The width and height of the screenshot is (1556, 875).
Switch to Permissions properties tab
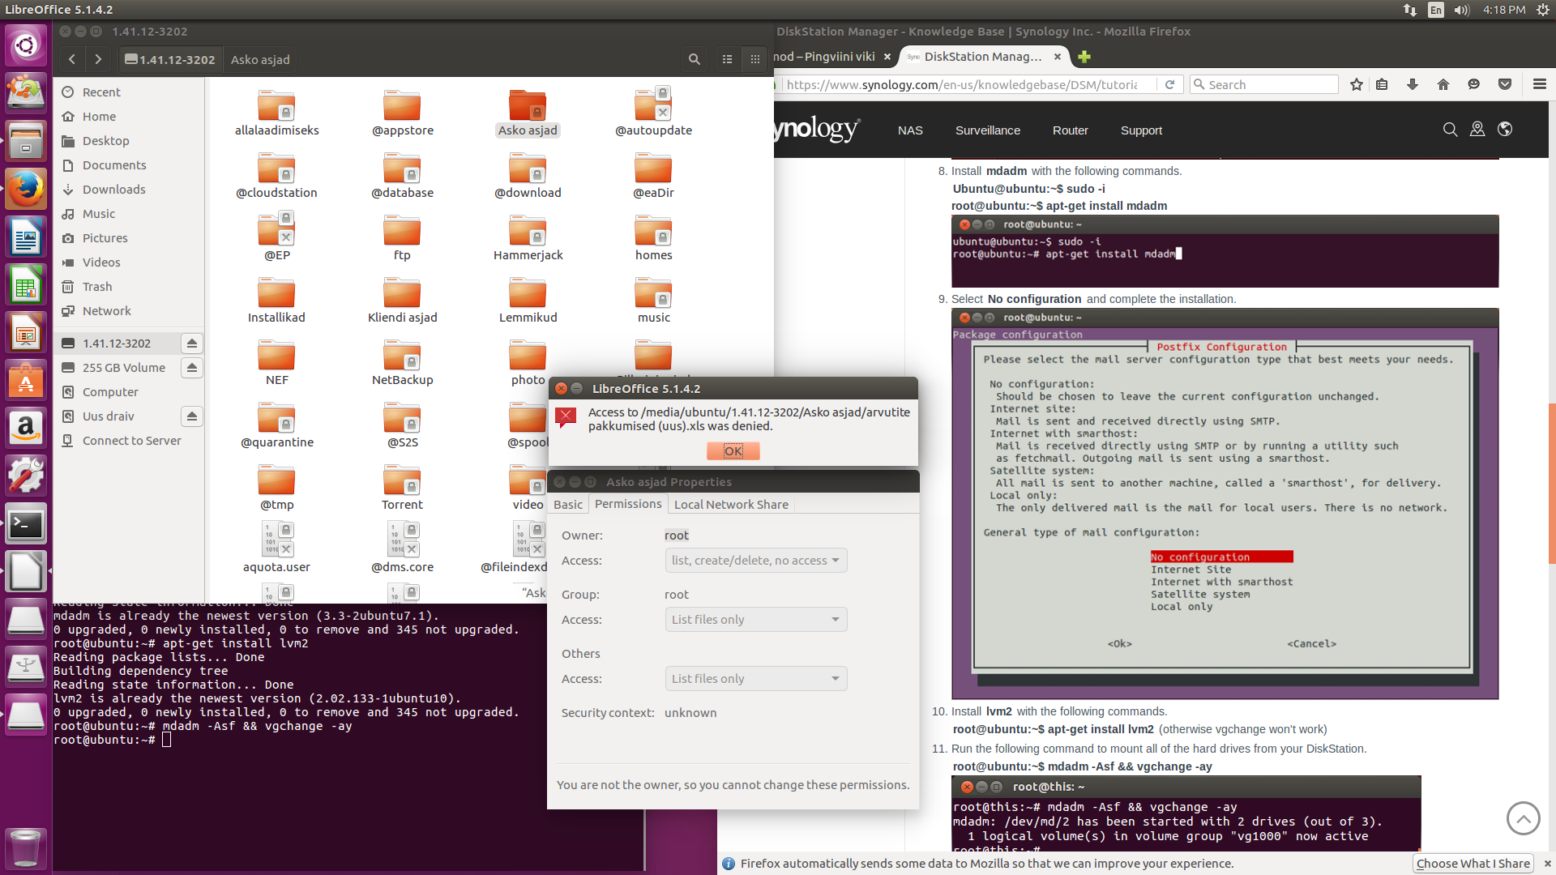(x=628, y=504)
